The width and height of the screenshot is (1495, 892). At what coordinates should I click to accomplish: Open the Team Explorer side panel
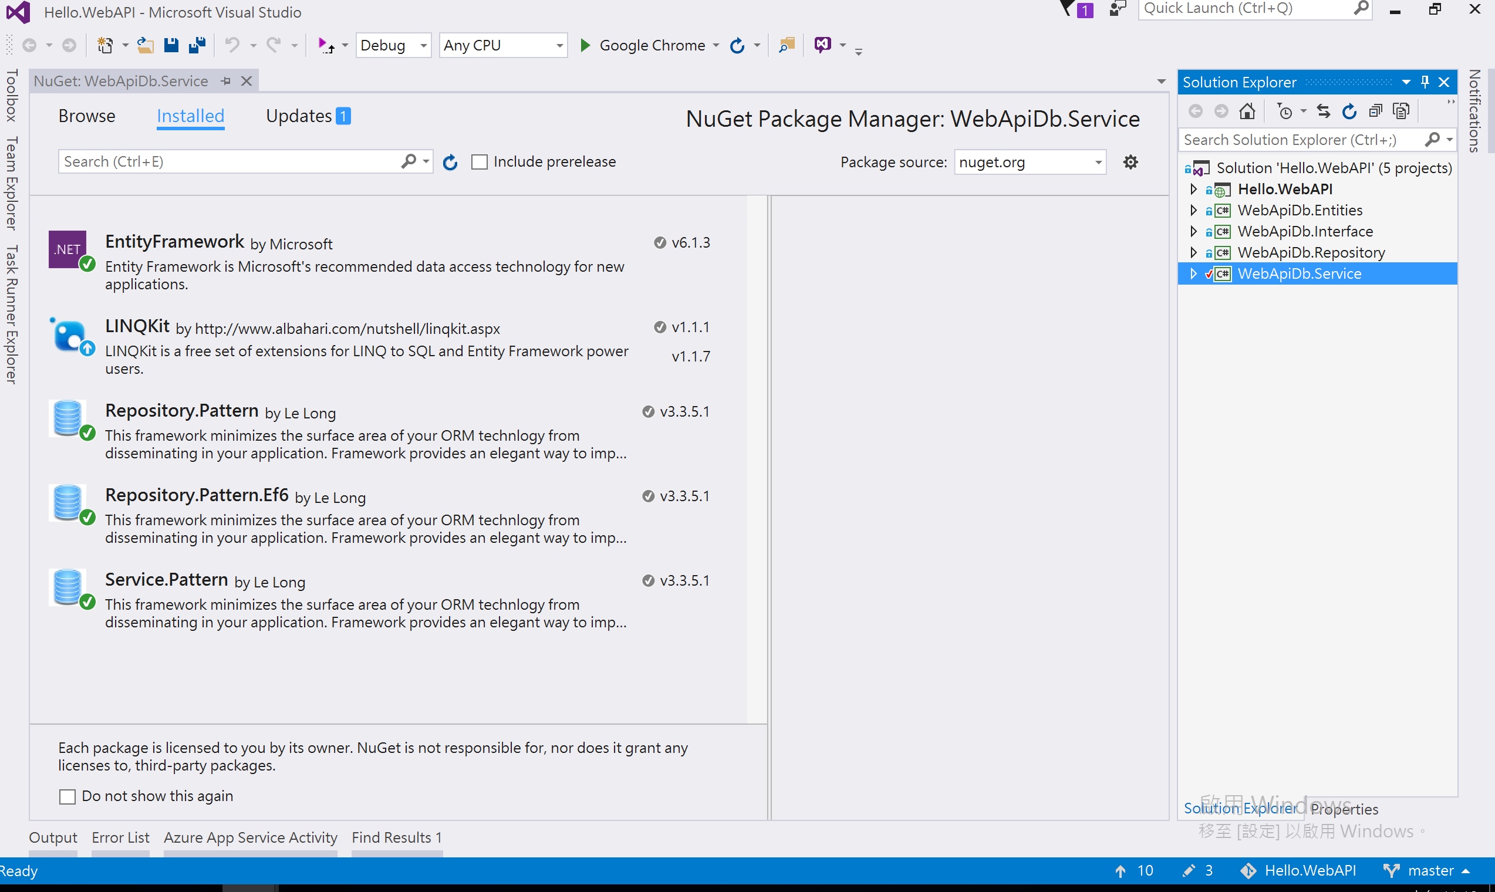point(12,183)
